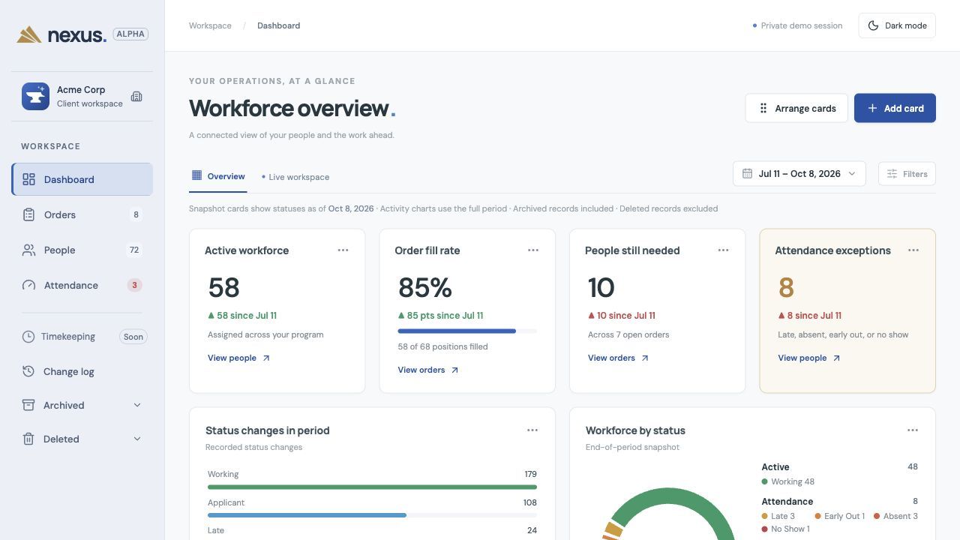Click the Add card button
The width and height of the screenshot is (960, 540).
click(x=895, y=108)
